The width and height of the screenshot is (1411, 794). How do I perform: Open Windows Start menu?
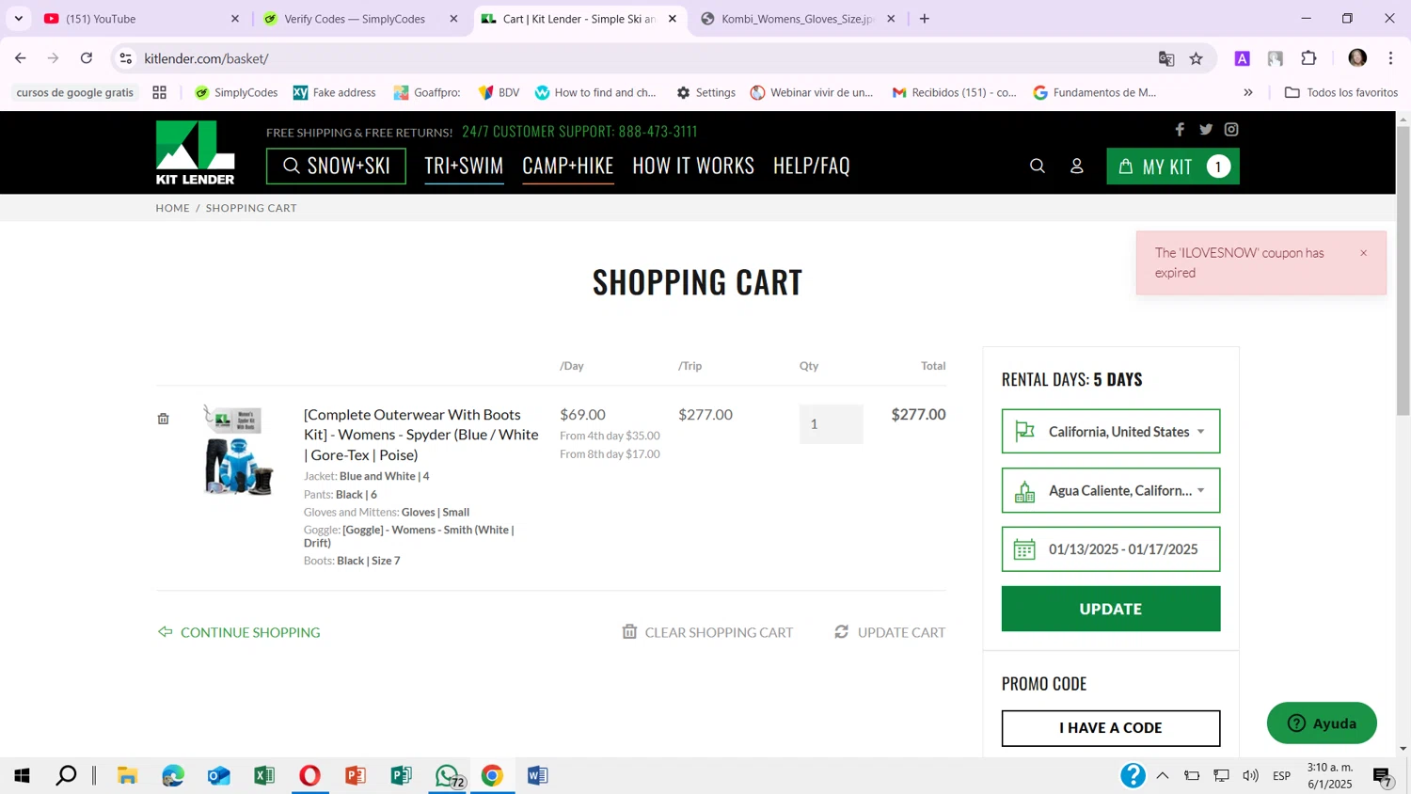(x=22, y=775)
